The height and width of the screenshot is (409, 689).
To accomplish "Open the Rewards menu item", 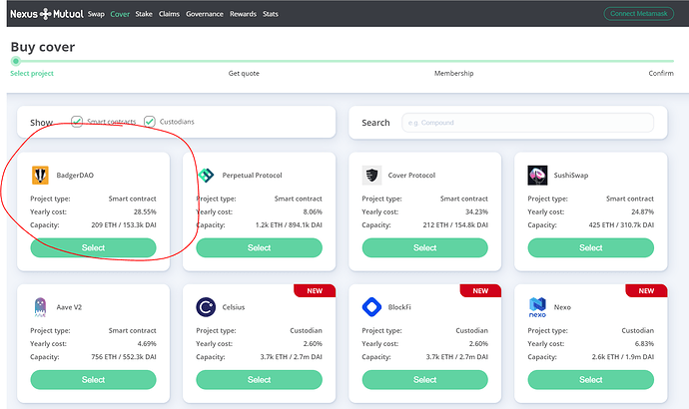I will (243, 14).
